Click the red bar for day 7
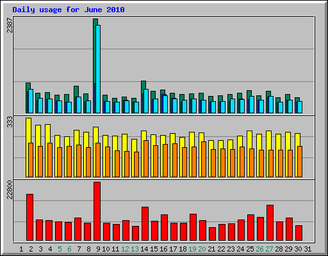The width and height of the screenshot is (328, 256). click(78, 229)
